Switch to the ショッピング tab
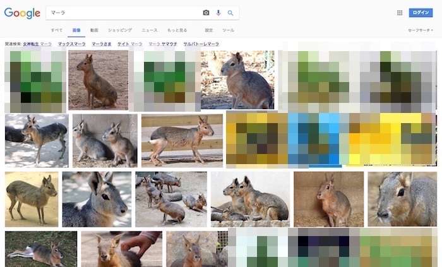 [120, 30]
